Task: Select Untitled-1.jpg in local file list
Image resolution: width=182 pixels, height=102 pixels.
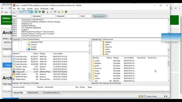Action: click(x=20, y=69)
